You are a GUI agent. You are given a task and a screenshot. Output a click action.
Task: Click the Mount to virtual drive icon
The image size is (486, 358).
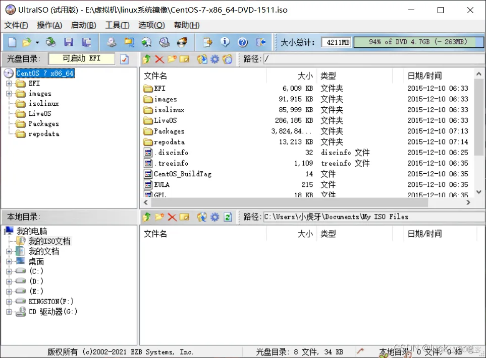pos(165,42)
